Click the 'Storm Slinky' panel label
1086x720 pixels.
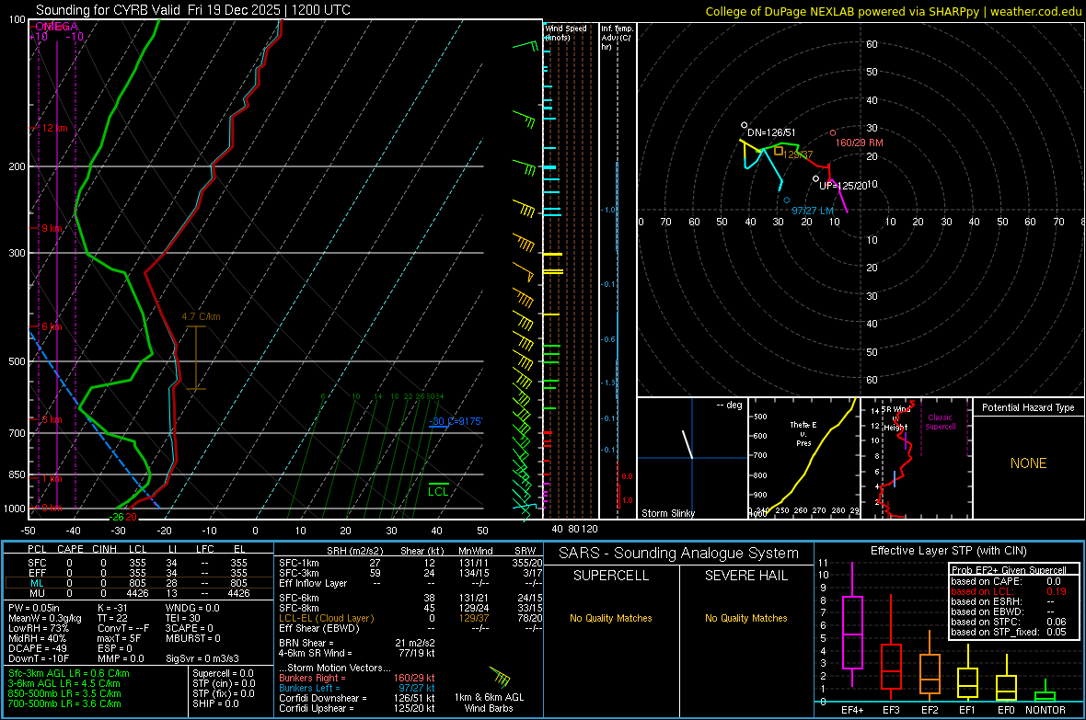coord(667,513)
